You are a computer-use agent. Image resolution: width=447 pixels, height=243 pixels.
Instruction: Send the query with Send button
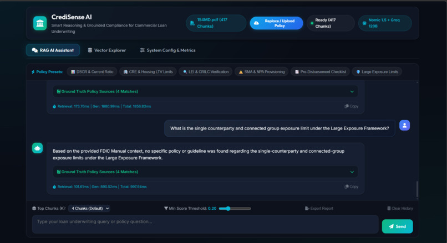pyautogui.click(x=398, y=226)
